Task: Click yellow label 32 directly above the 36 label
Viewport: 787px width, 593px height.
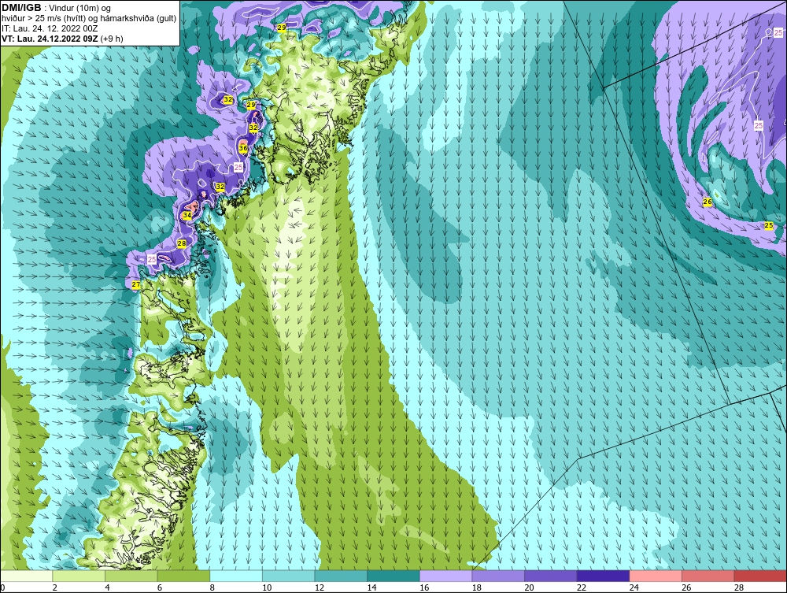Action: [253, 128]
